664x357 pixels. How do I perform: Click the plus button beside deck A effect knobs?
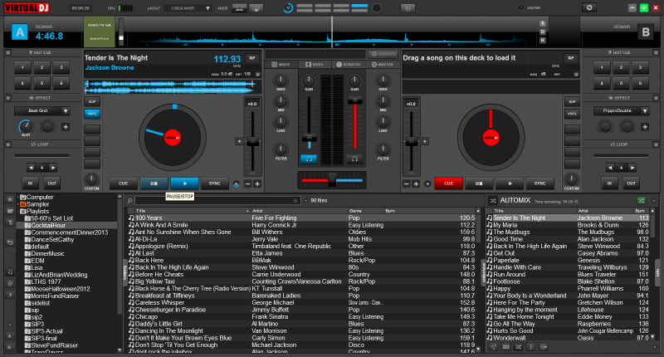tap(66, 127)
